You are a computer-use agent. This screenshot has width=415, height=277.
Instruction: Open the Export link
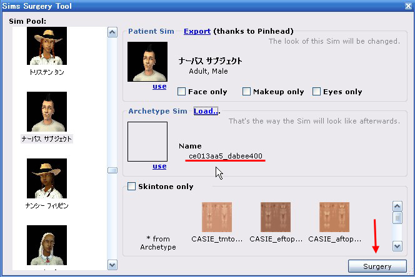(x=197, y=31)
